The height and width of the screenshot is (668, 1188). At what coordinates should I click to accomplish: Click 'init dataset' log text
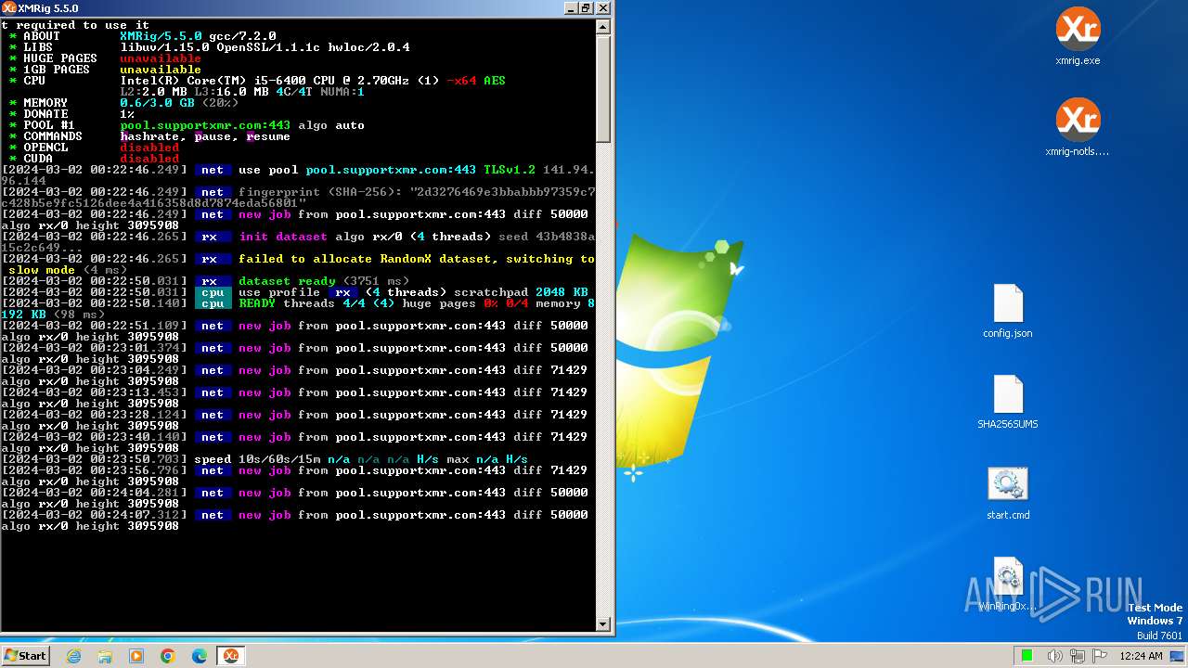pyautogui.click(x=283, y=237)
